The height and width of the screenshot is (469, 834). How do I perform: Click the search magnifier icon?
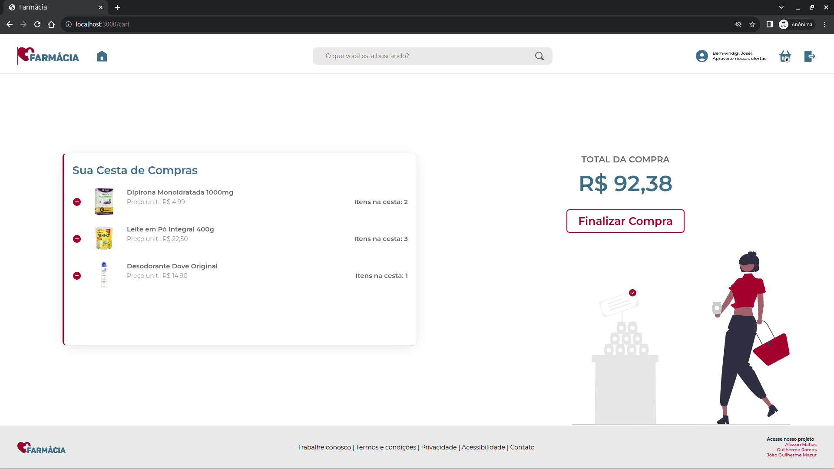539,56
